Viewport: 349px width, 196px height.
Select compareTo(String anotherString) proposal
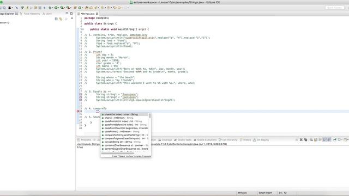point(125,135)
